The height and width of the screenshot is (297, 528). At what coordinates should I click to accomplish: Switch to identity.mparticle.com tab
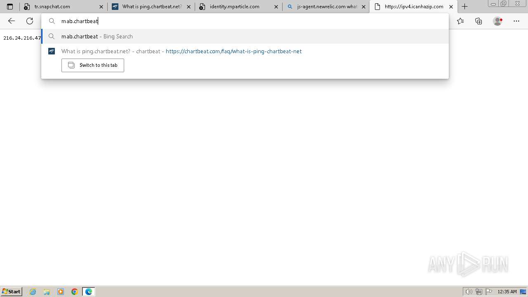tap(238, 7)
